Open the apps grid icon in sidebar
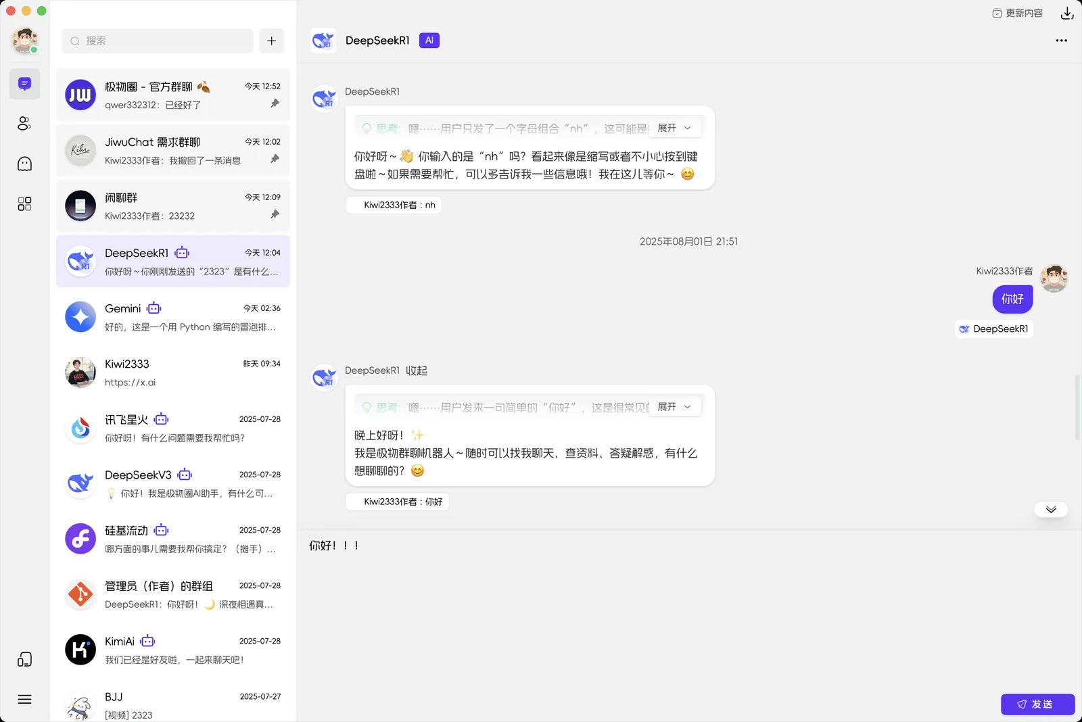The width and height of the screenshot is (1082, 722). tap(24, 203)
